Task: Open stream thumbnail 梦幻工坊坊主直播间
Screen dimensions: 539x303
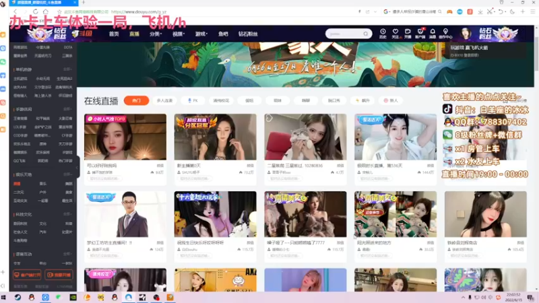Action: (125, 214)
